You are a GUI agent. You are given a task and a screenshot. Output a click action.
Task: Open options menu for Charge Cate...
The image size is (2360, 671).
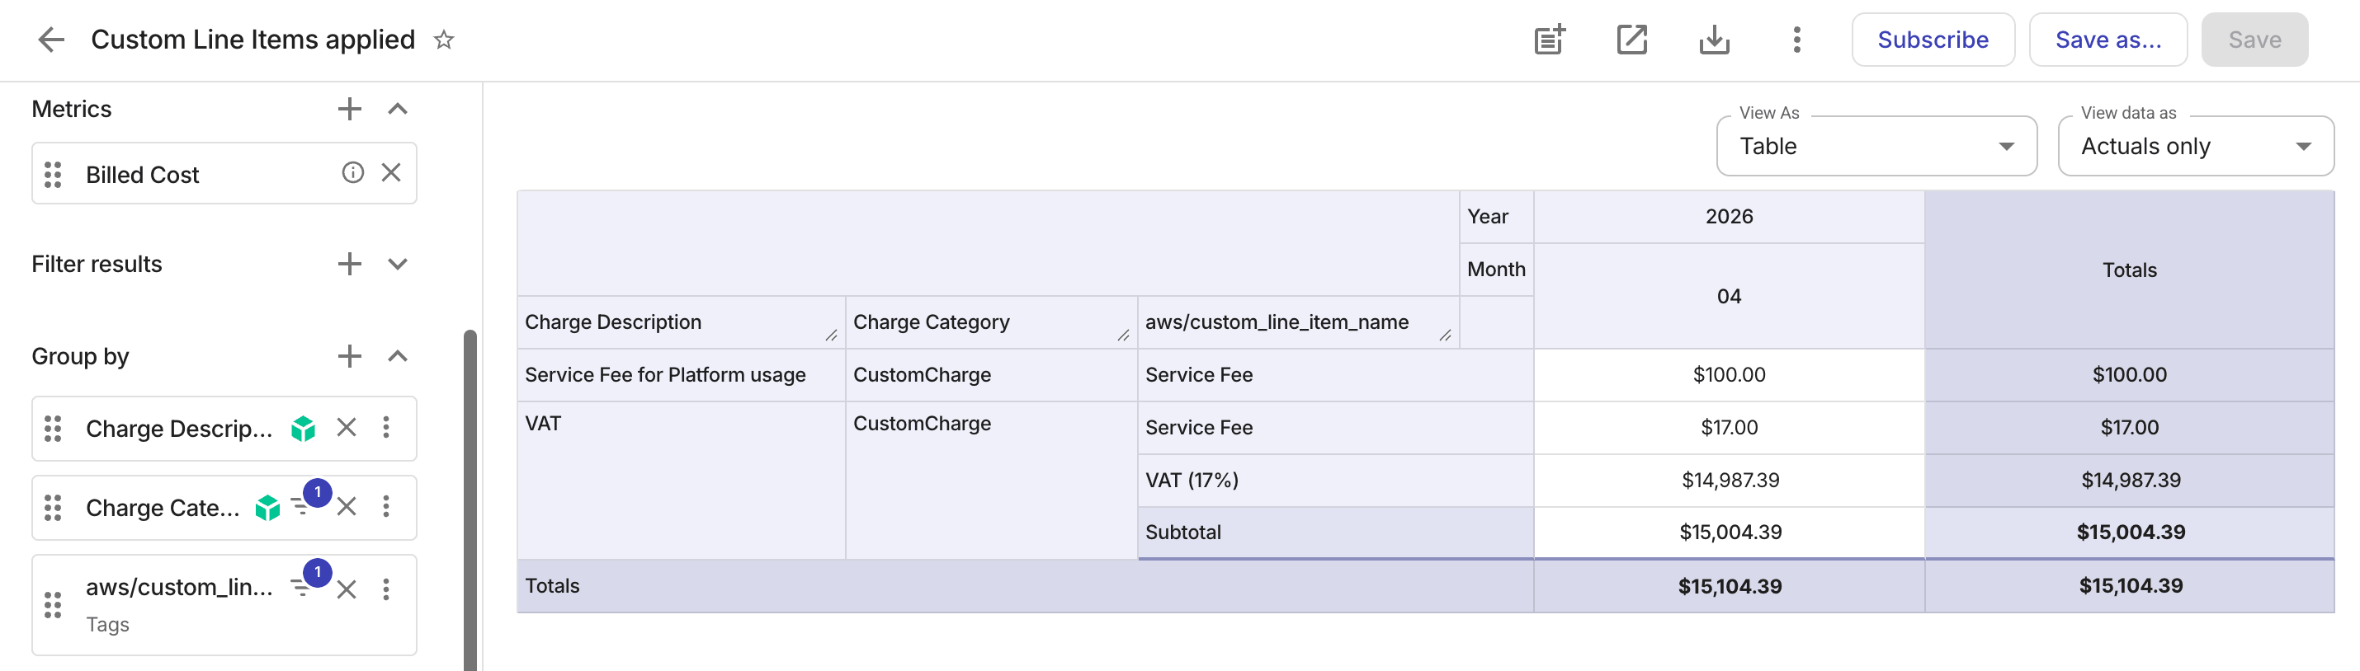[x=385, y=505]
